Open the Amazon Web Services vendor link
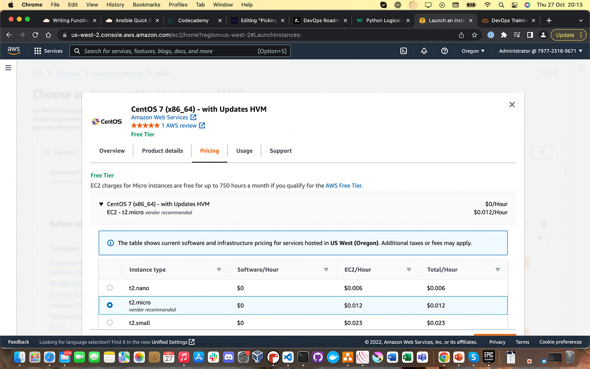This screenshot has height=369, width=590. click(x=160, y=117)
